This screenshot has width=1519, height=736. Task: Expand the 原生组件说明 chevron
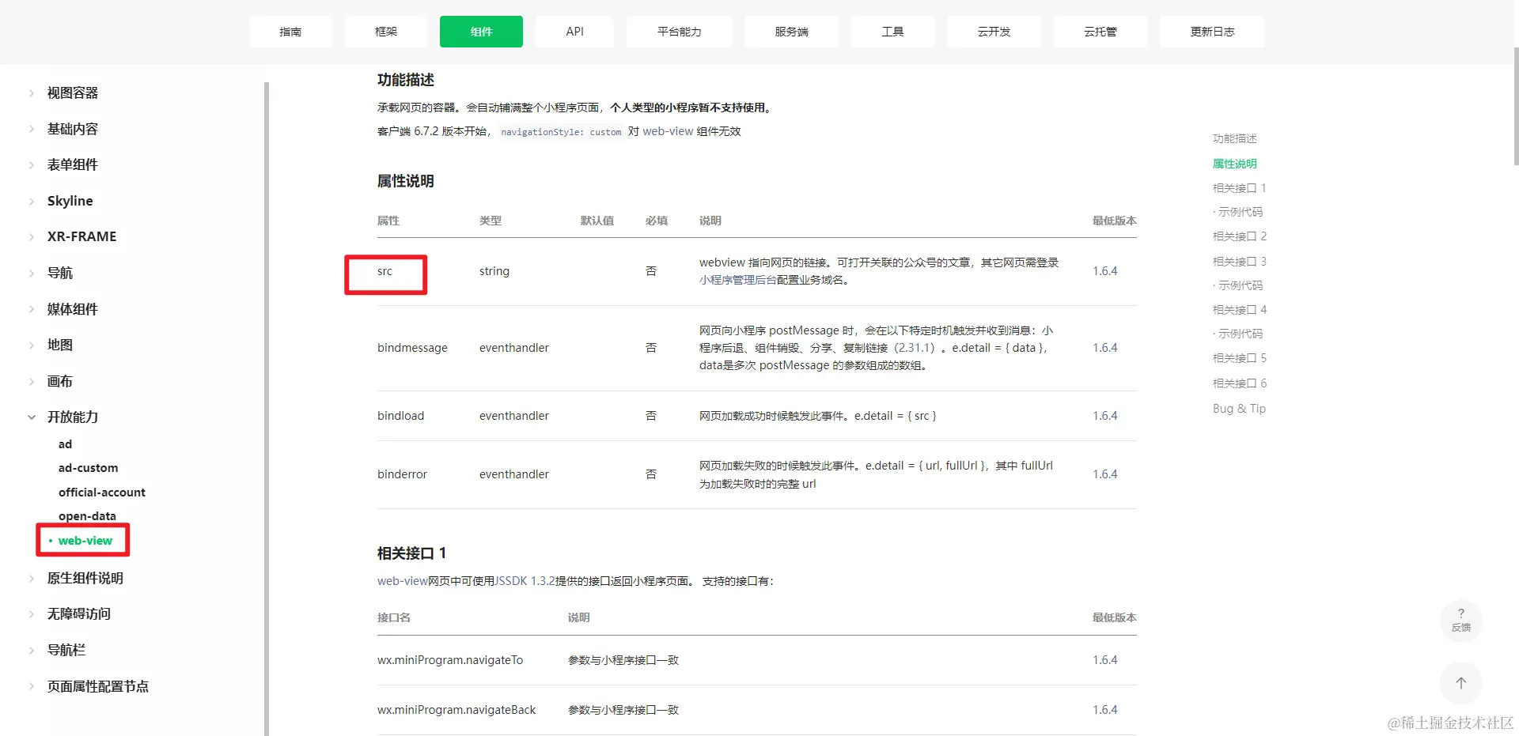[32, 579]
